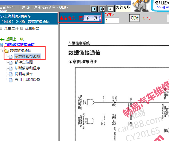Click the blue header title S-上海别克-商务车

click(x=16, y=16)
